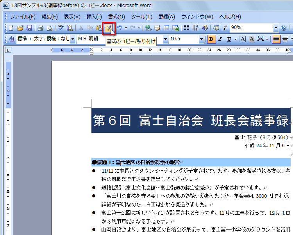Open print preview

tap(50, 28)
